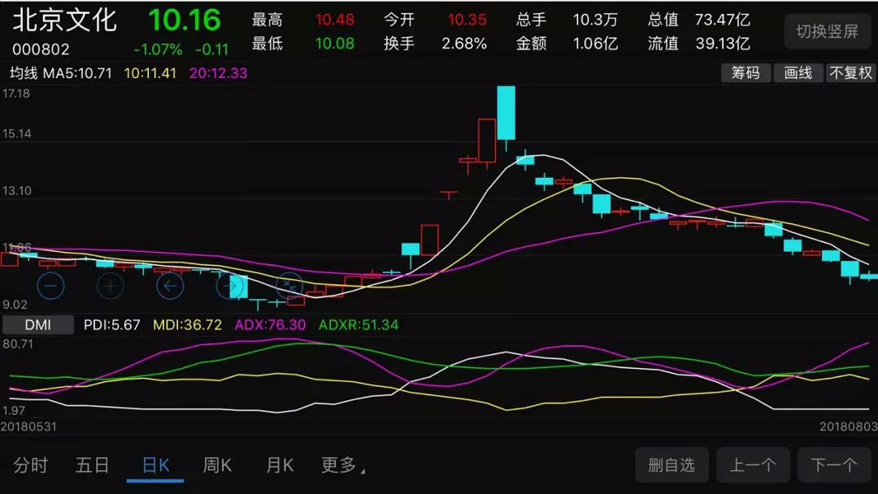Viewport: 878px width, 494px height.
Task: Tap the tallest cyan candlestick at the peak
Action: click(x=506, y=112)
